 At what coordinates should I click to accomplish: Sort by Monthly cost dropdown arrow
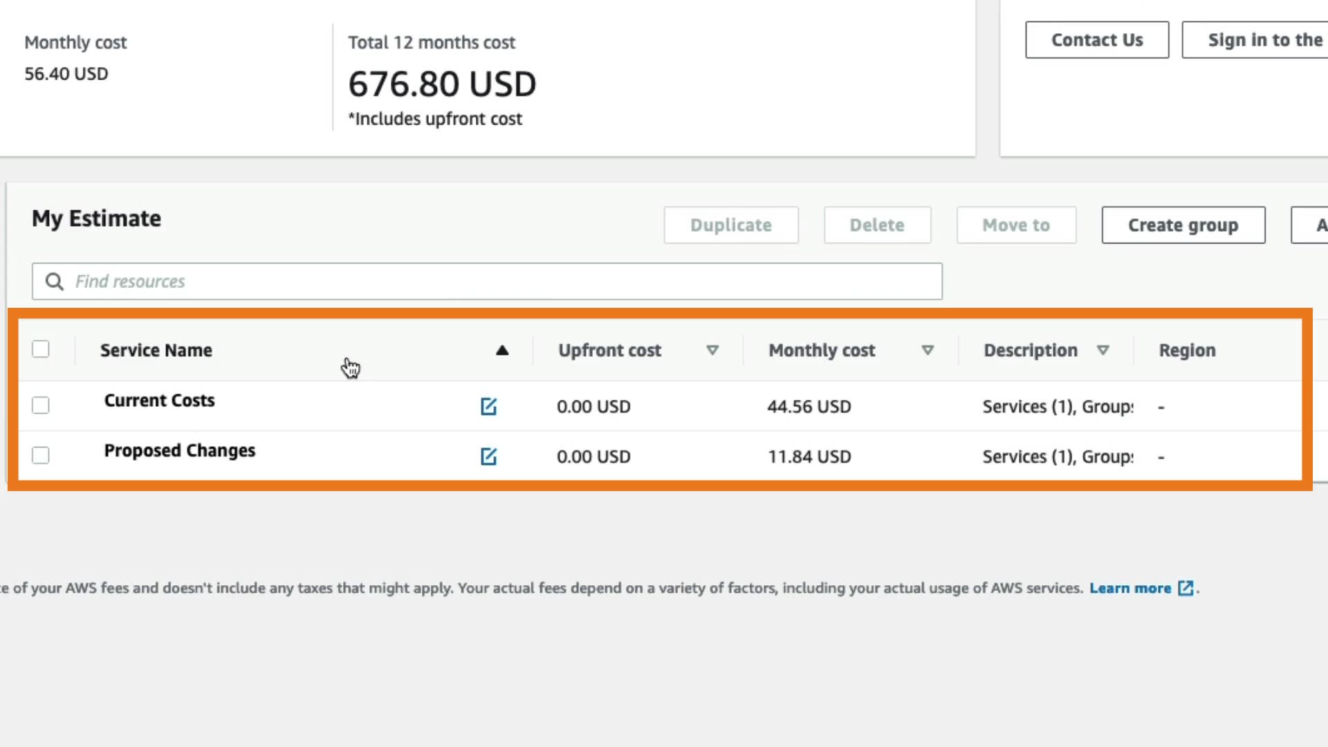(x=928, y=351)
